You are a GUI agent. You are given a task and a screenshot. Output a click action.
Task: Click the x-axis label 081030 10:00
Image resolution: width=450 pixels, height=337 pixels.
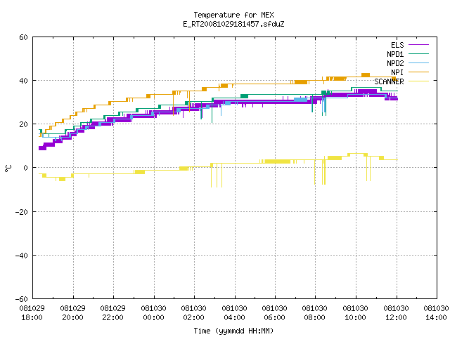click(356, 313)
